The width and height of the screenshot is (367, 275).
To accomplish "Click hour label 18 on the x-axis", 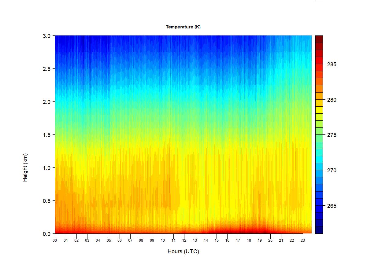I will [249, 240].
